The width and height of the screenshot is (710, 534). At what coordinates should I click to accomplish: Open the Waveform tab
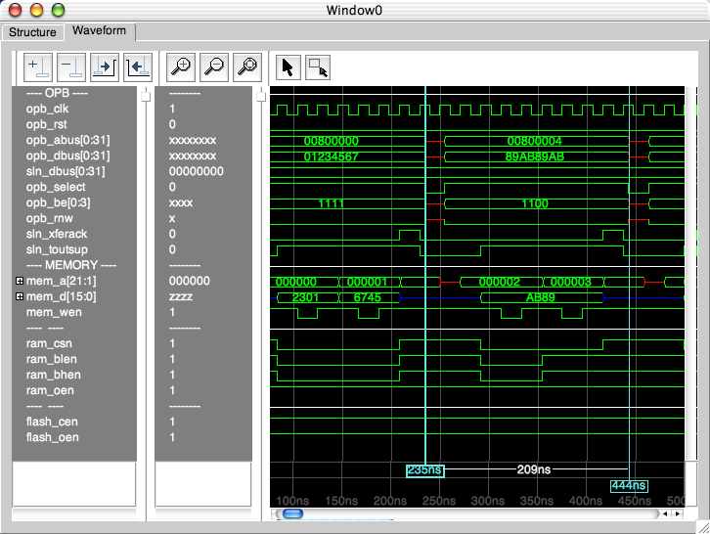click(x=99, y=31)
